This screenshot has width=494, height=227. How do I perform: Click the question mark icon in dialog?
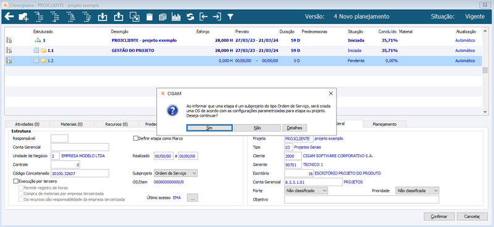tap(172, 110)
